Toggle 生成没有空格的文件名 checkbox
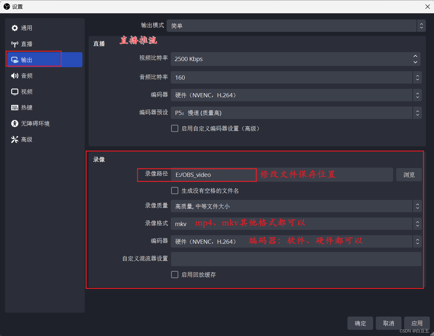434x336 pixels. tap(175, 191)
